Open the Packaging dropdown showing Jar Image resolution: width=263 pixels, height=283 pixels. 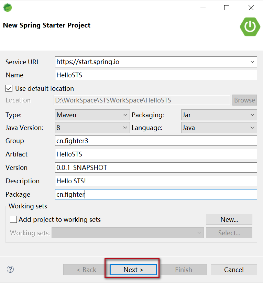pos(219,115)
